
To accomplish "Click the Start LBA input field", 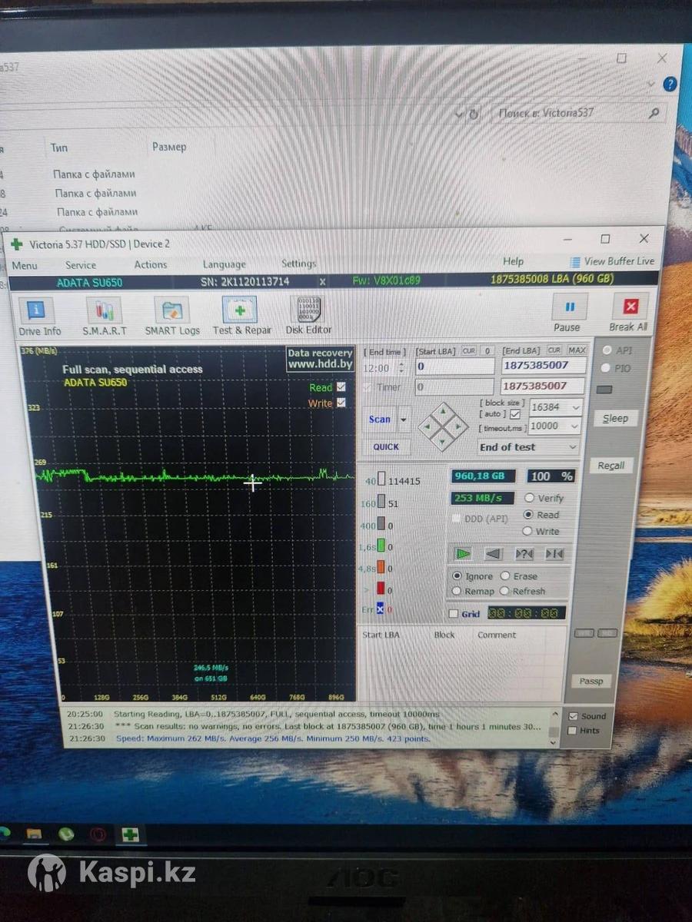I will (x=454, y=366).
